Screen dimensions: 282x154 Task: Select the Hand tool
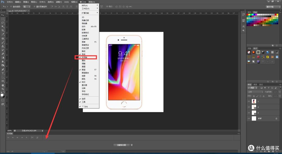3,85
